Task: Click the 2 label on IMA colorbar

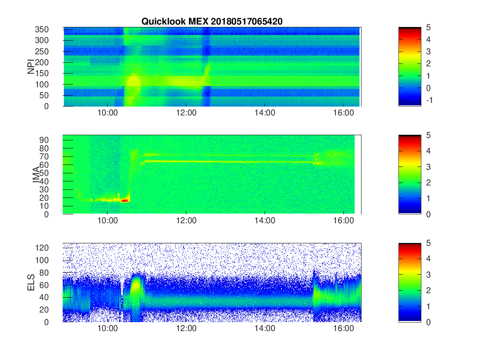Action: 428,183
